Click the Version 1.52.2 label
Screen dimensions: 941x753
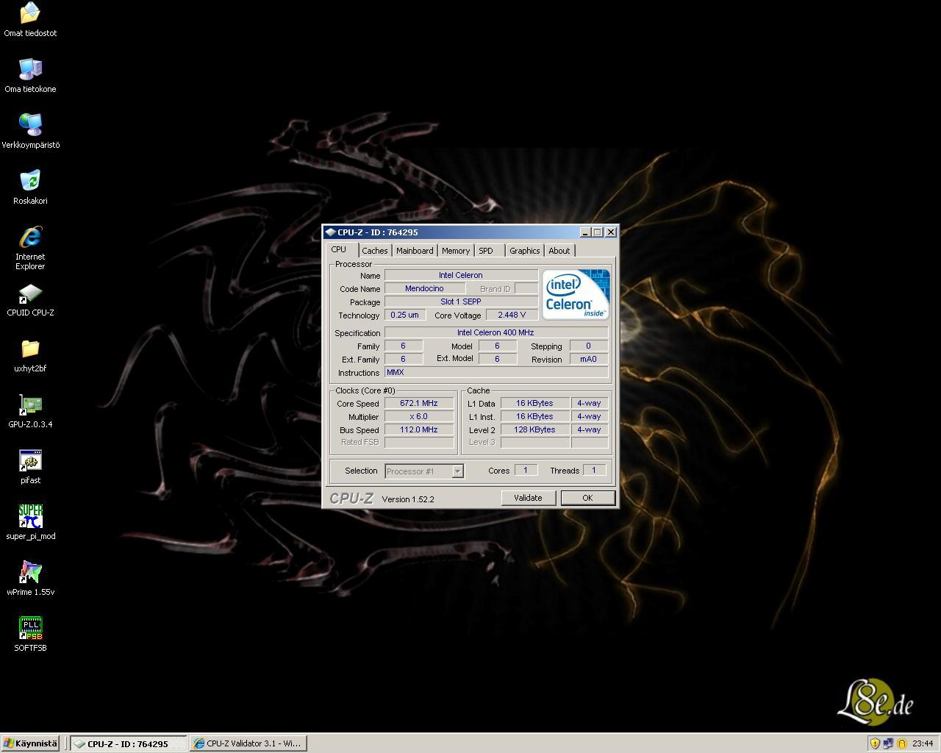pyautogui.click(x=408, y=499)
